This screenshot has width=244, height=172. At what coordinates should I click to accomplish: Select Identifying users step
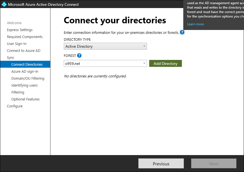(x=24, y=85)
